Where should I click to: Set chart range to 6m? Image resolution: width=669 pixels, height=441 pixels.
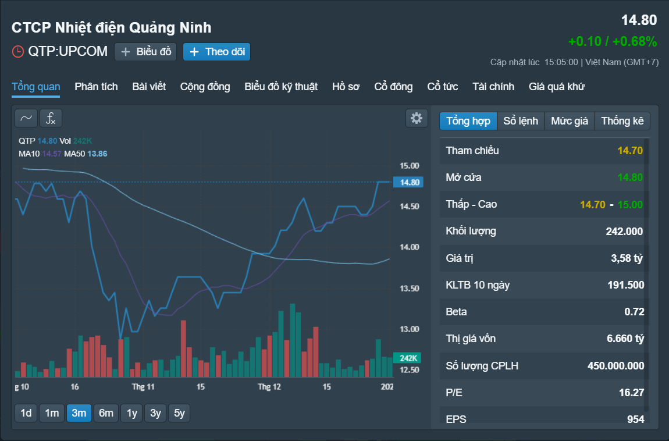(x=106, y=413)
